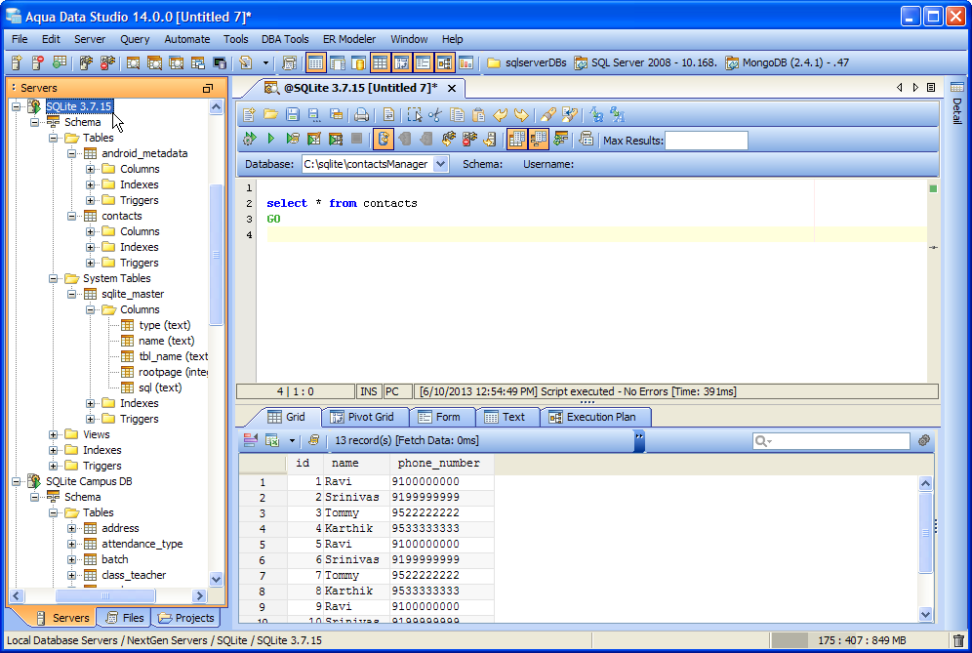Viewport: 972px width, 653px height.
Task: Toggle the Servers panel restore button
Action: (x=208, y=88)
